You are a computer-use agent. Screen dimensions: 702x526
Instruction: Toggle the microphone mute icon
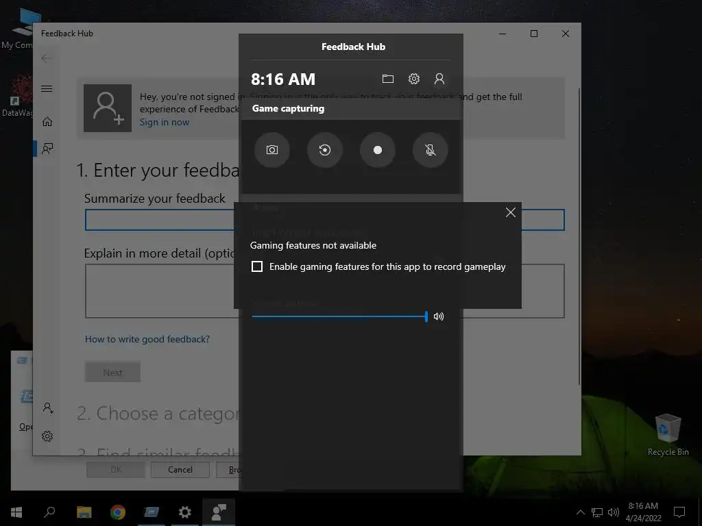tap(431, 150)
